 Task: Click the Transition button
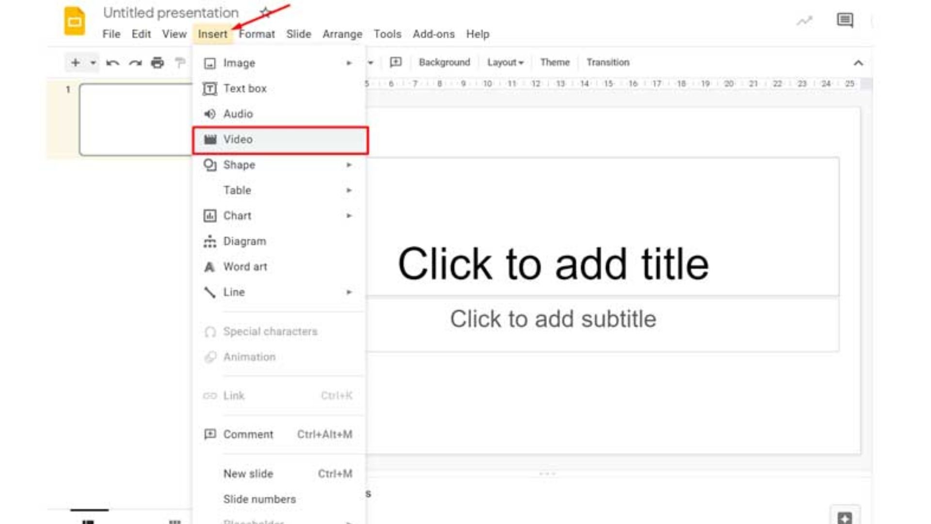pyautogui.click(x=608, y=62)
